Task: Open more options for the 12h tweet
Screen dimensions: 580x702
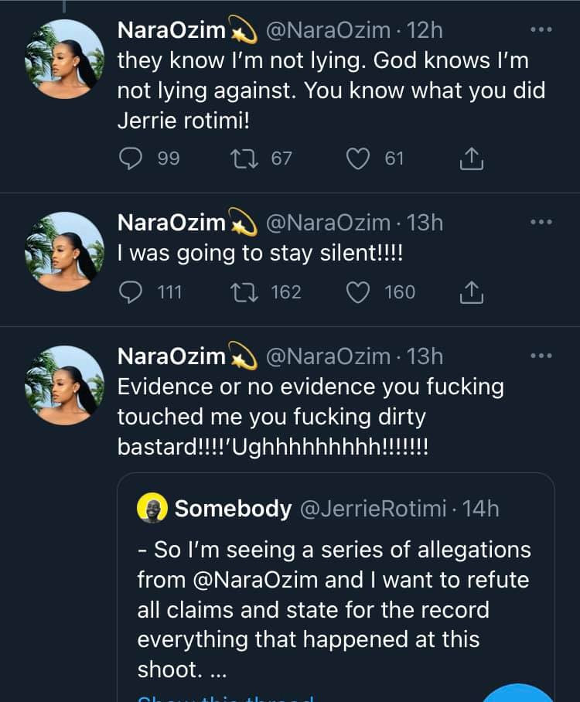Action: point(541,30)
